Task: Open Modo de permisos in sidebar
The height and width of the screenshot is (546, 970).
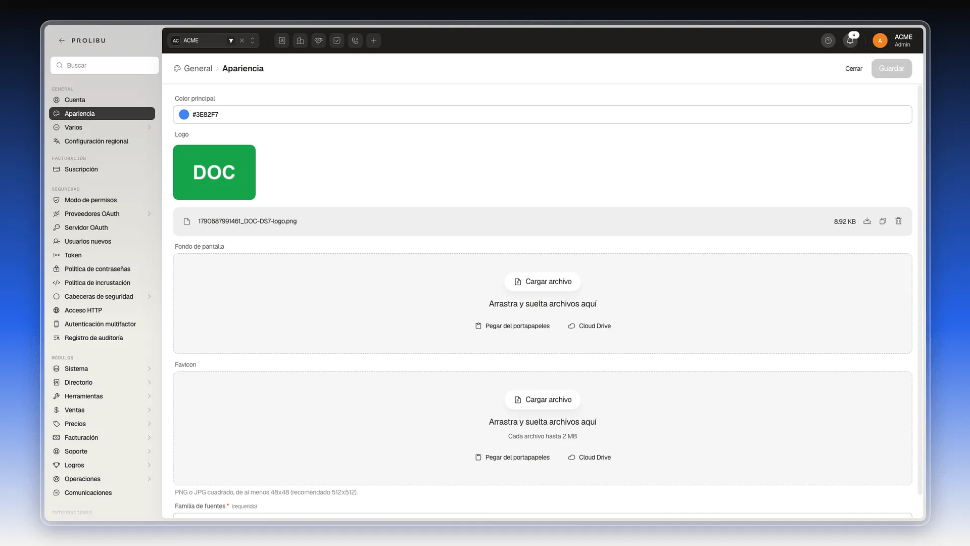Action: coord(102,200)
